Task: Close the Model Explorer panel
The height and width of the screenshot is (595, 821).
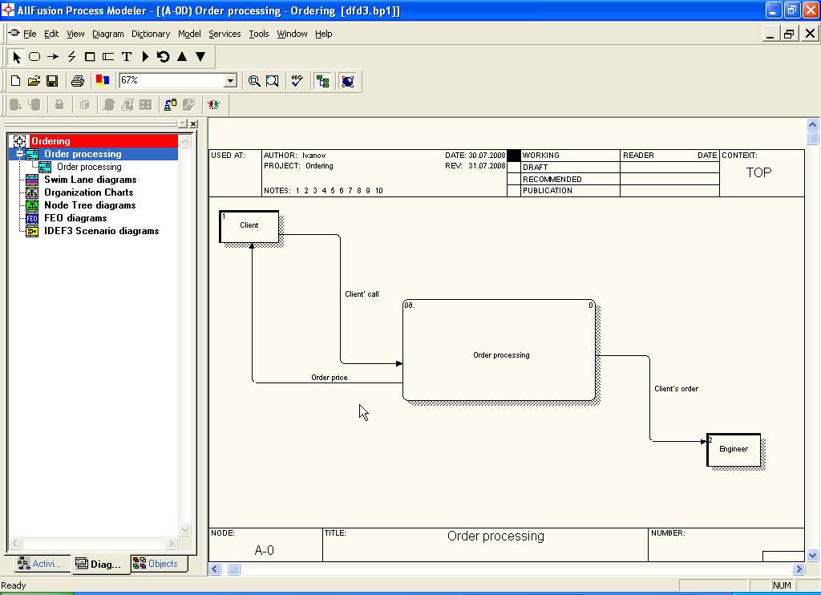Action: pyautogui.click(x=193, y=123)
